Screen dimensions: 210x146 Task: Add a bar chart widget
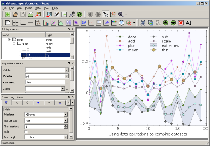[45, 23]
